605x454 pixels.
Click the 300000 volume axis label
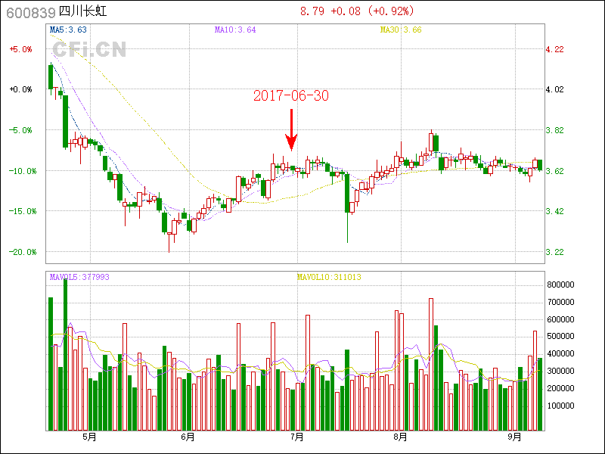pos(560,371)
